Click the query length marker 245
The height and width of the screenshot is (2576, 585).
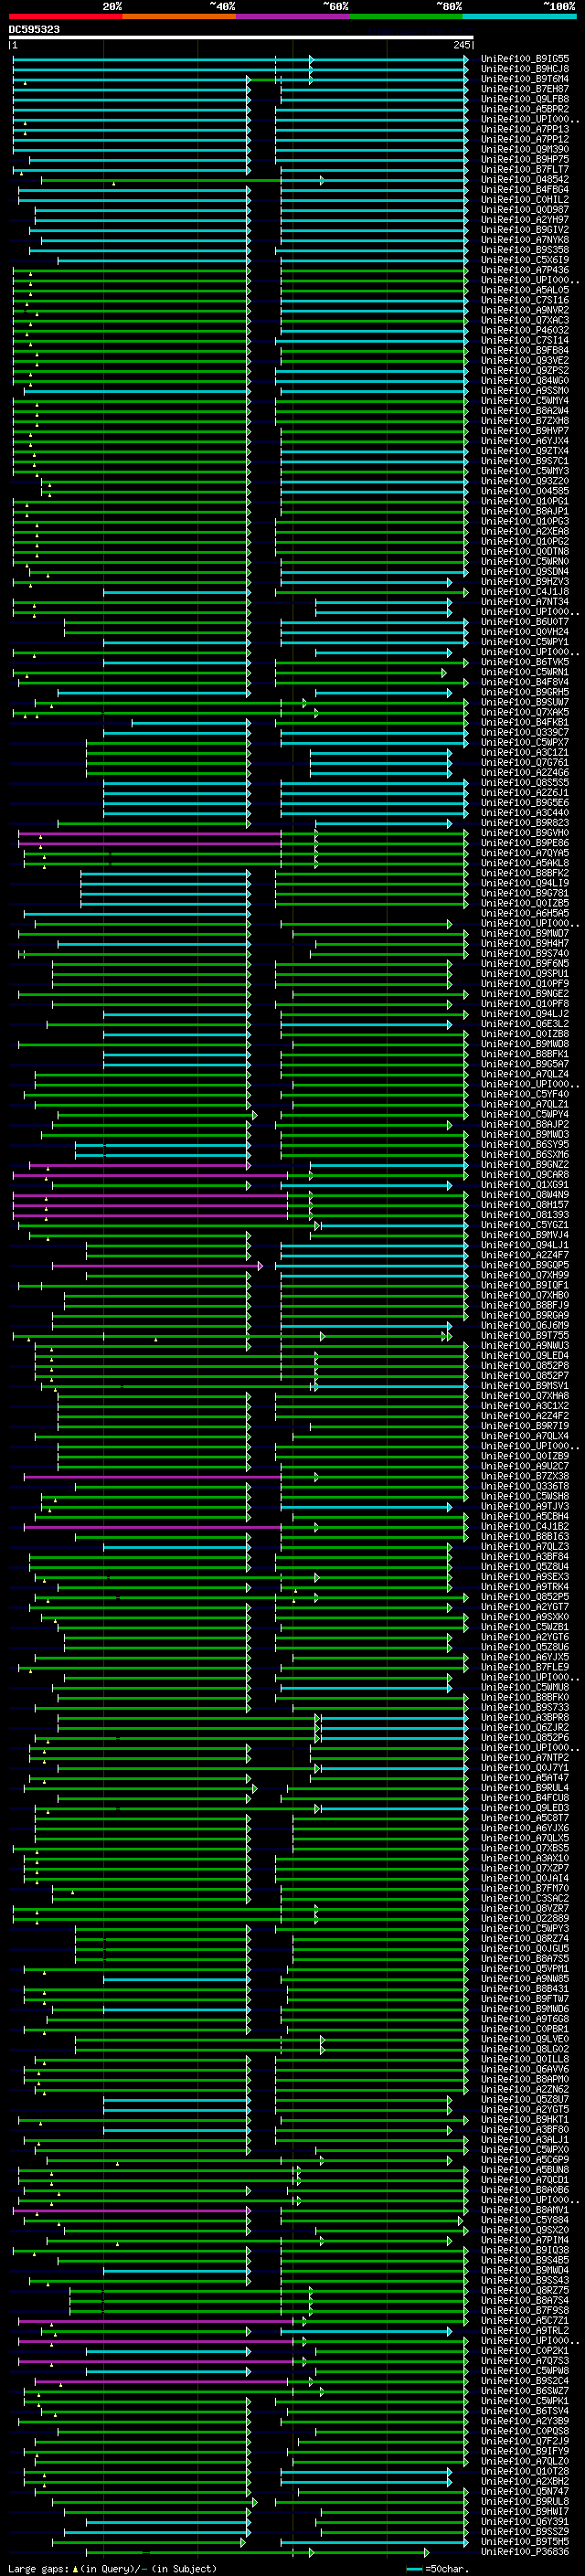coord(462,45)
